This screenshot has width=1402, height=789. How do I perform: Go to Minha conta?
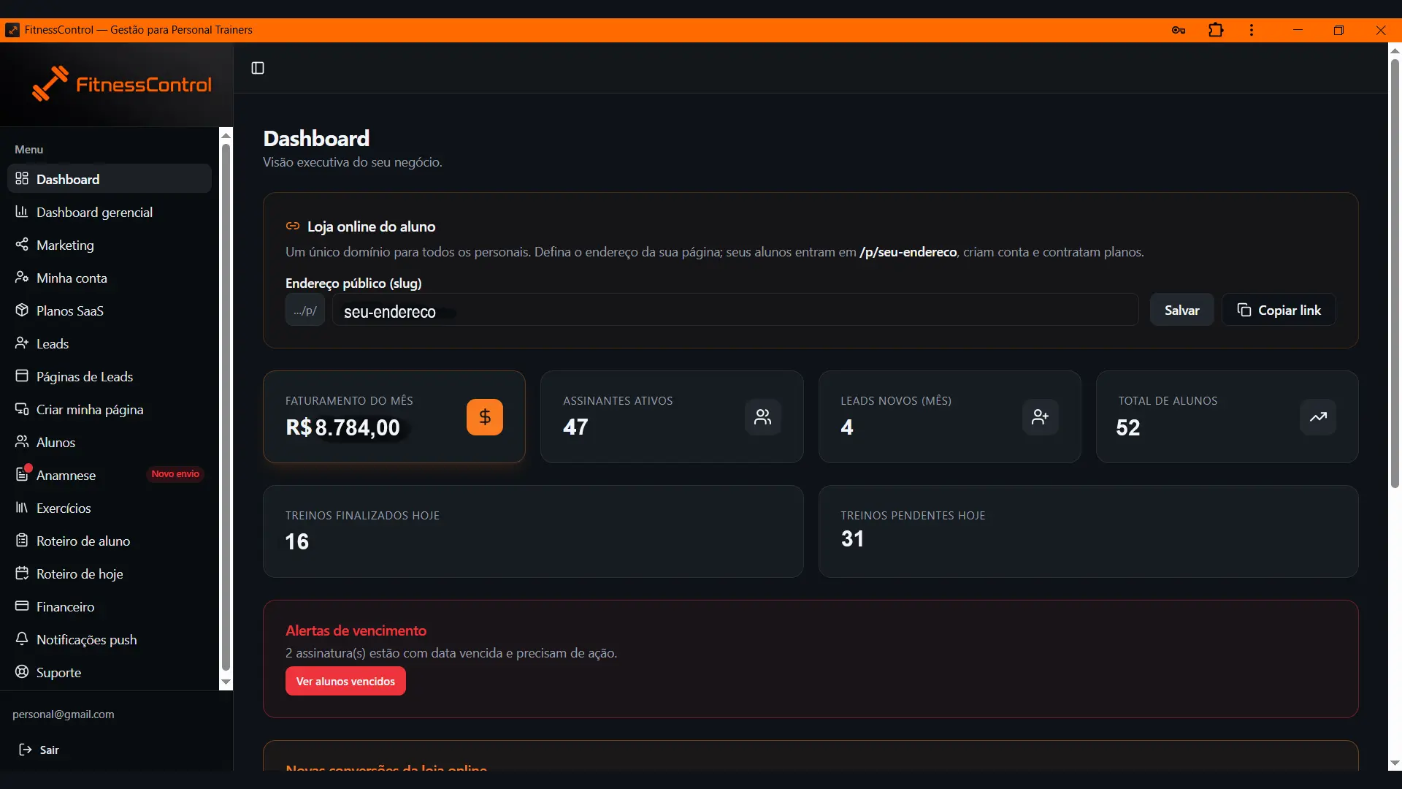click(110, 278)
